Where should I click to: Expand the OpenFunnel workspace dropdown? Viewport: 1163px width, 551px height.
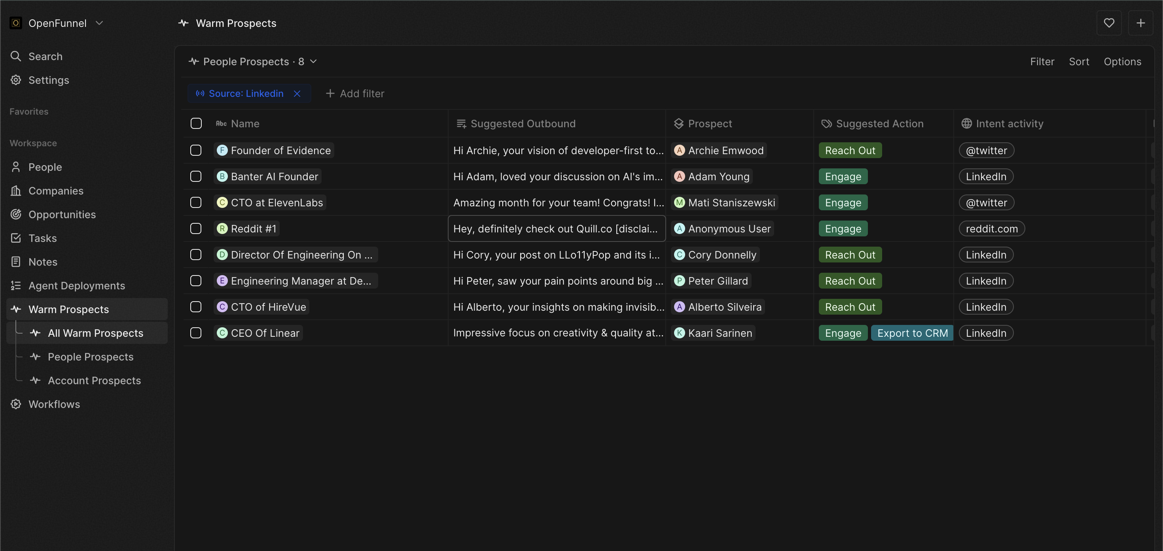99,23
